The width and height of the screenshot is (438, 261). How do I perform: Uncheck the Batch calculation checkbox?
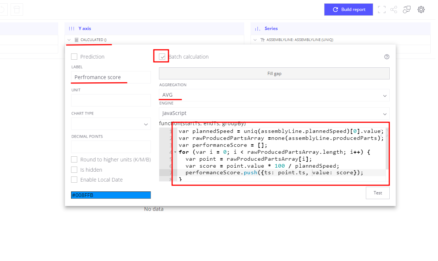pos(162,57)
